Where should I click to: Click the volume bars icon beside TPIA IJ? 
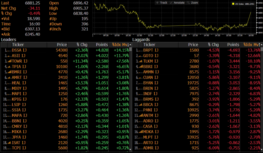pyautogui.click(x=10, y=67)
